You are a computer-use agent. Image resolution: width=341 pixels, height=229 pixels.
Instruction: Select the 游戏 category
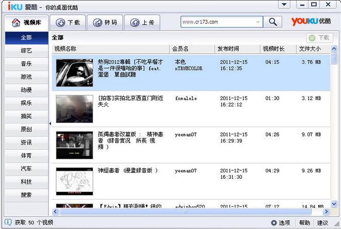pos(27,77)
